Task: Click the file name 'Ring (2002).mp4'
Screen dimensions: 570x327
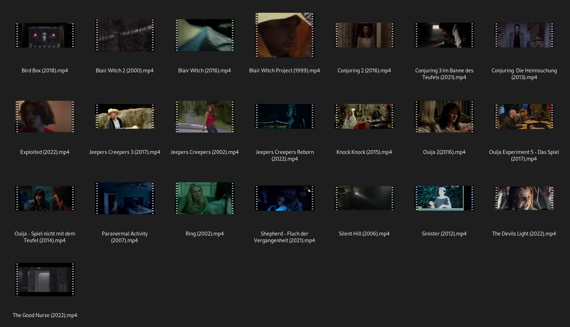Action: coord(204,234)
